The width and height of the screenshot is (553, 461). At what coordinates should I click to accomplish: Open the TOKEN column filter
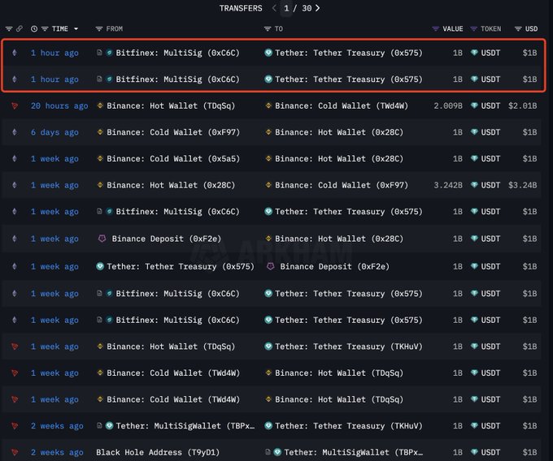(473, 29)
